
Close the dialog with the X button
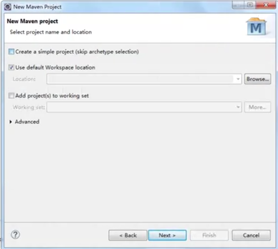[x=266, y=5]
